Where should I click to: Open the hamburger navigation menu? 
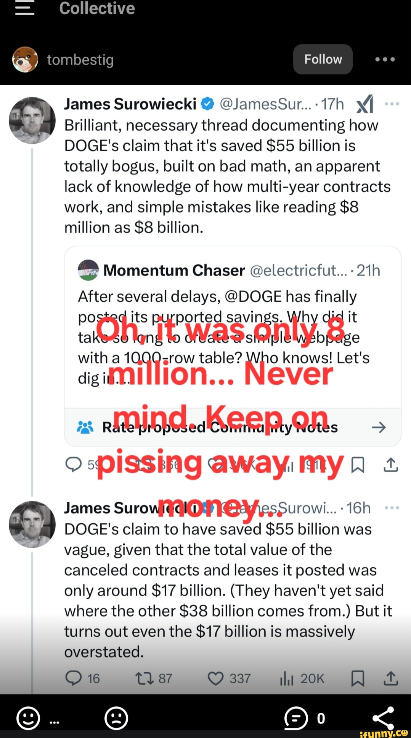tap(24, 8)
